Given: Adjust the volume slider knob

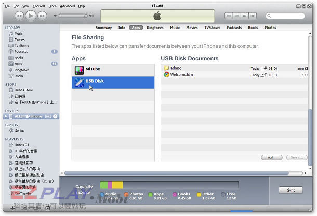Looking at the screenshot, I should pos(86,16).
